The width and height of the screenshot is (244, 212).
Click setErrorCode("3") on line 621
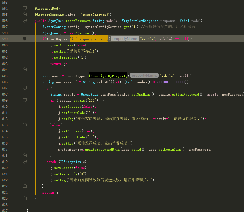point(70,174)
